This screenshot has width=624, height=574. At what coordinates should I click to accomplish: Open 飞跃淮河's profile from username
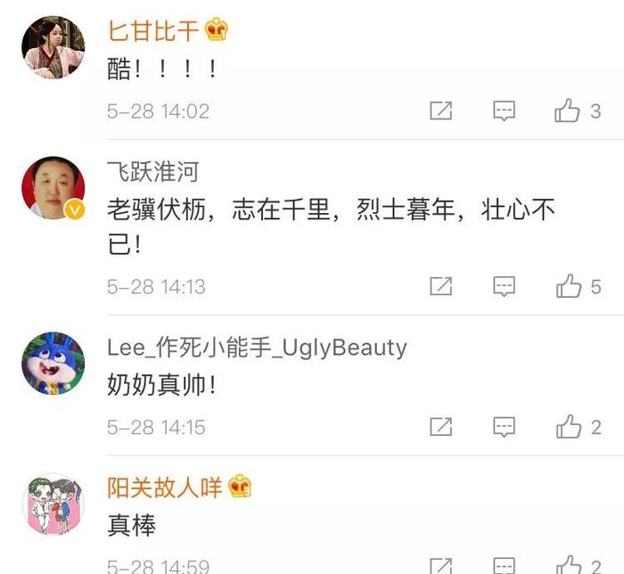153,172
